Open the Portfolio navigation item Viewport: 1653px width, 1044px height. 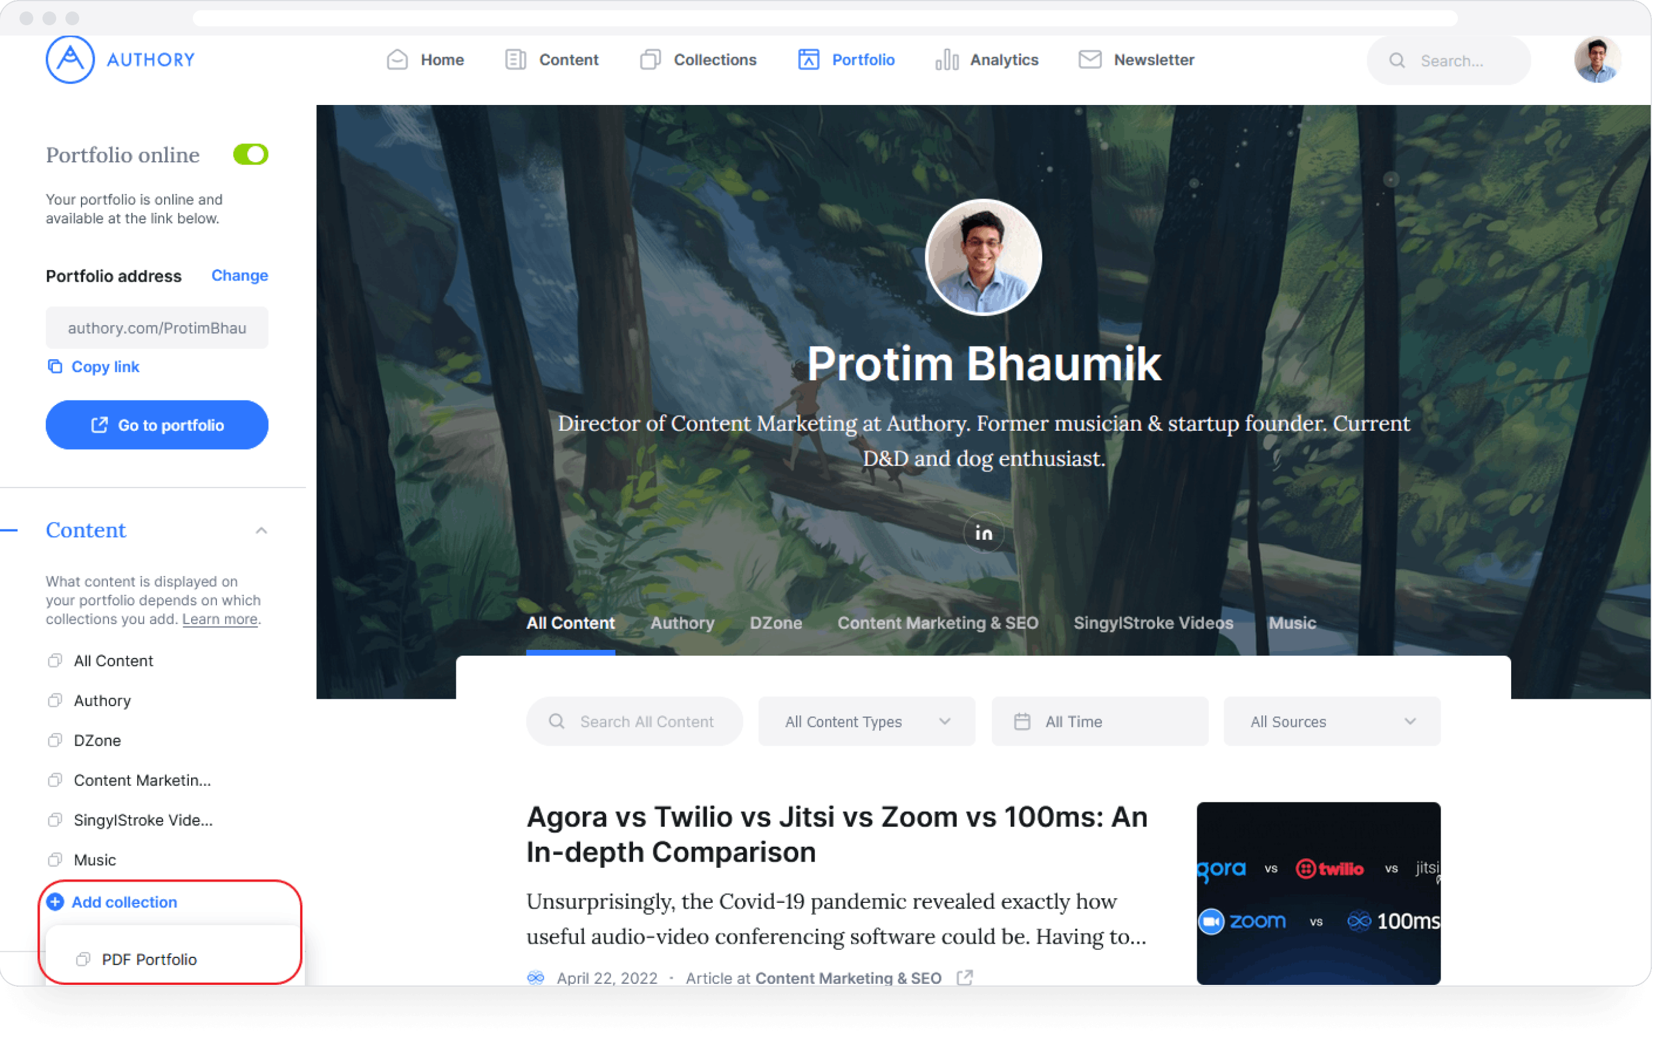[x=847, y=60]
